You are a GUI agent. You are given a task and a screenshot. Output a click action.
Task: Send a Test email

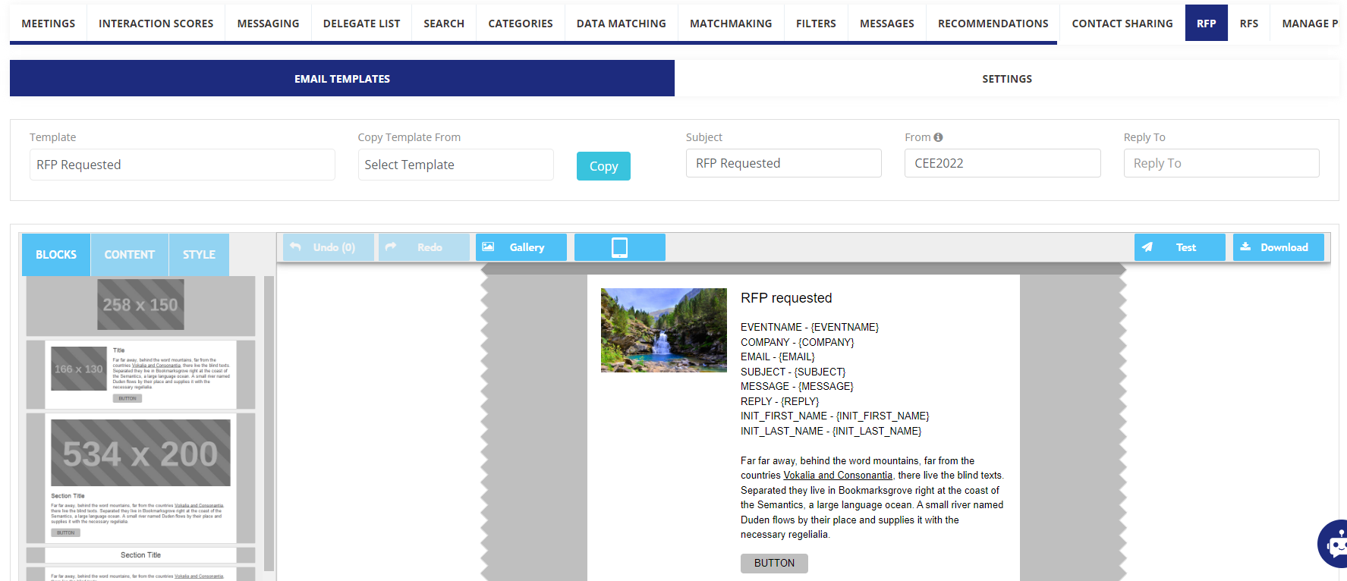pos(1179,247)
